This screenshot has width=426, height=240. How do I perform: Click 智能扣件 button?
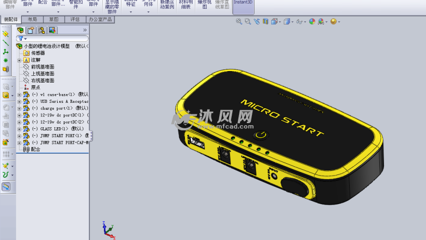(76, 5)
